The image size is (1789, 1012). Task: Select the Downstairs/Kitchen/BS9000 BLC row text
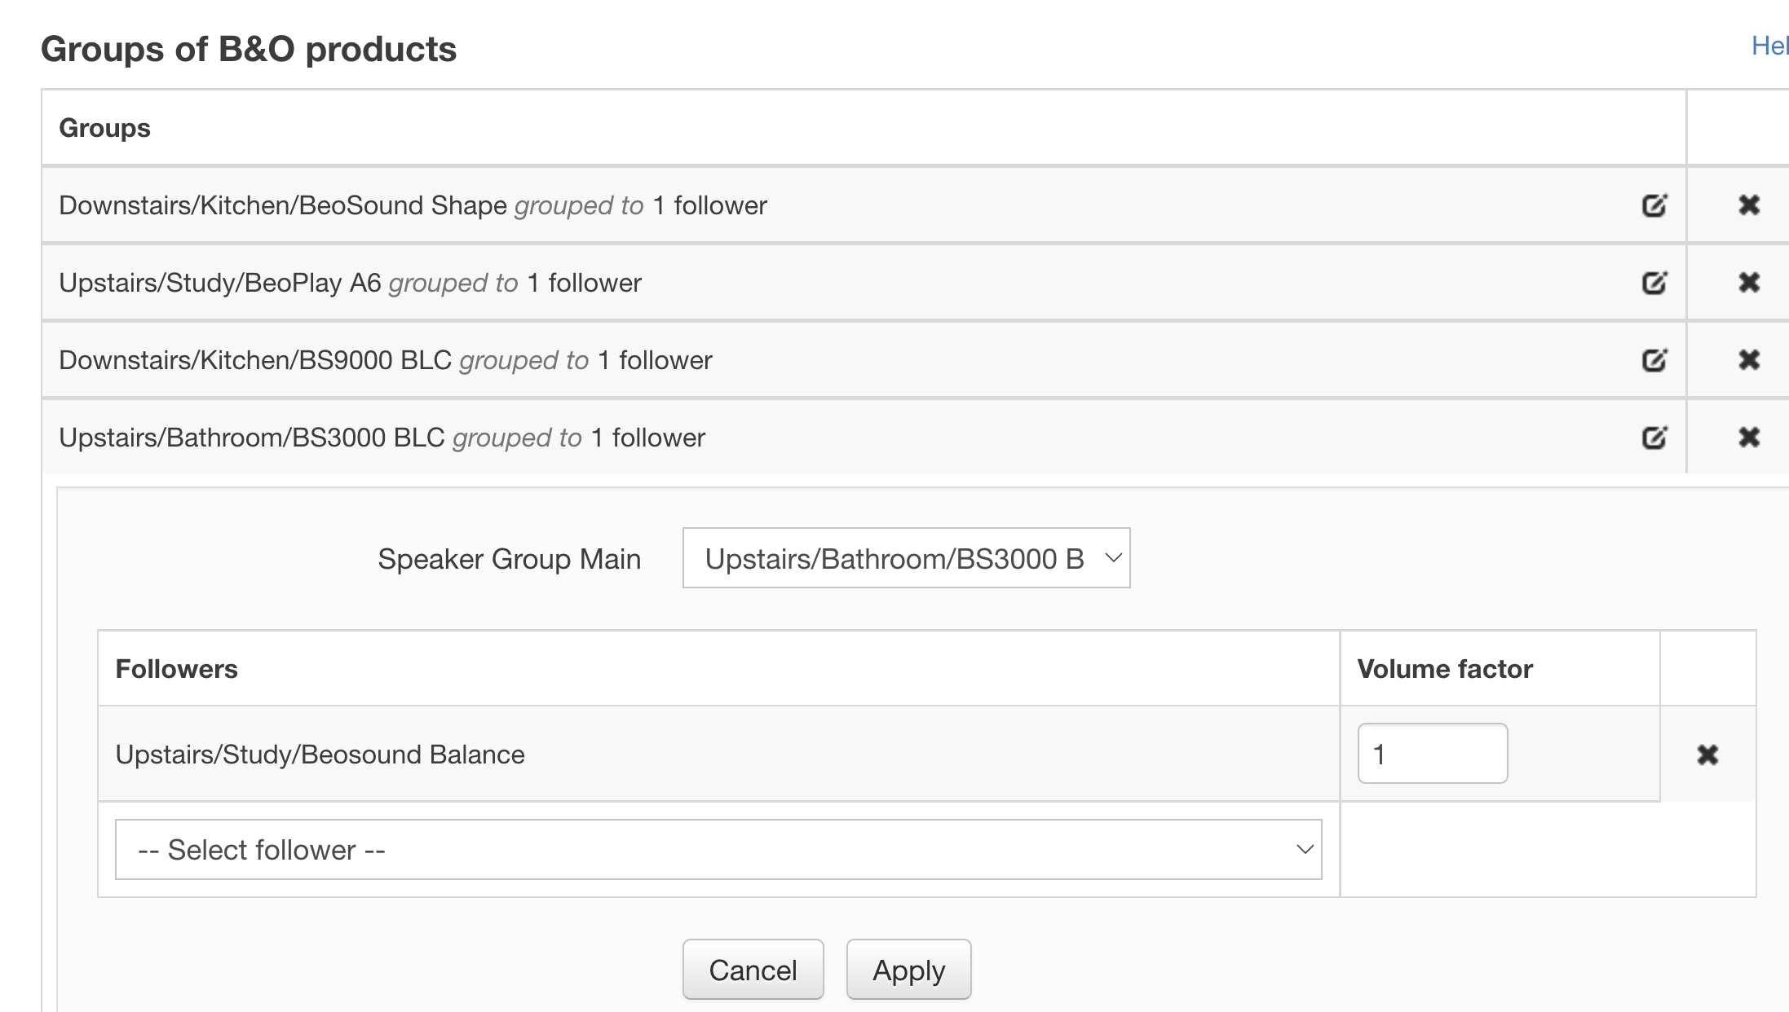[x=386, y=360]
